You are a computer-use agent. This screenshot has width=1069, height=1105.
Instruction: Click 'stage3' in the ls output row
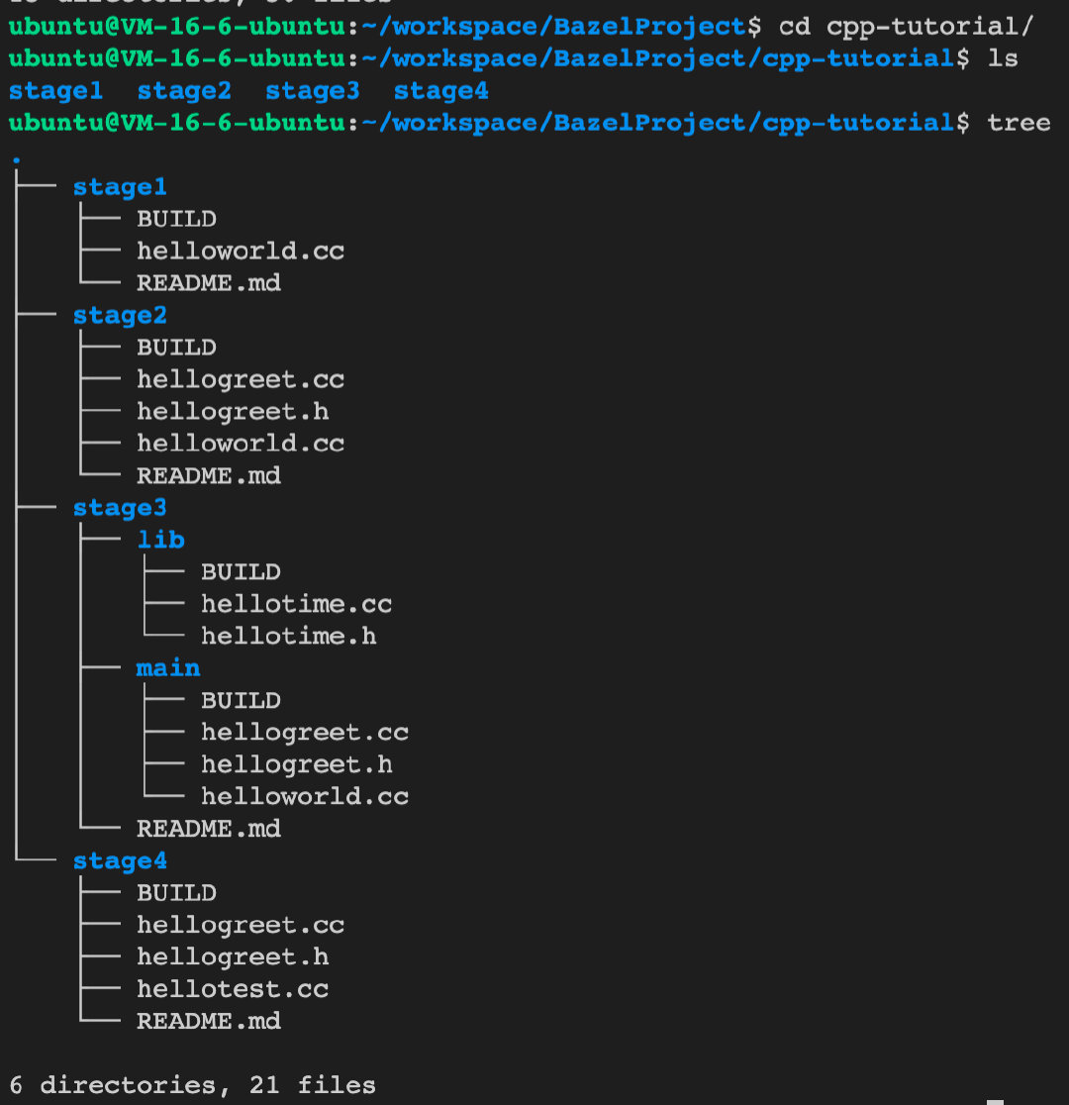[x=312, y=91]
